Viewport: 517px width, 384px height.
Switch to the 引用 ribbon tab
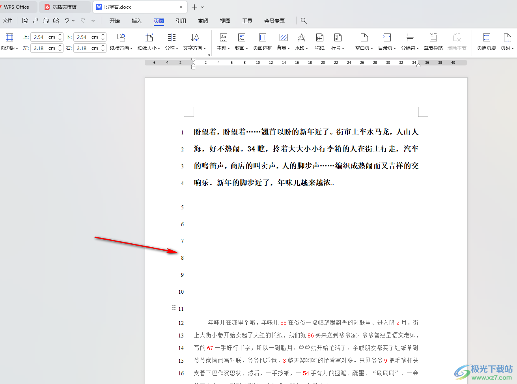181,21
